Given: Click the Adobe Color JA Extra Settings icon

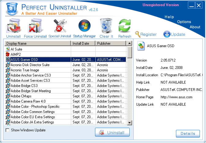Looking at the screenshot, I should tap(8, 122).
